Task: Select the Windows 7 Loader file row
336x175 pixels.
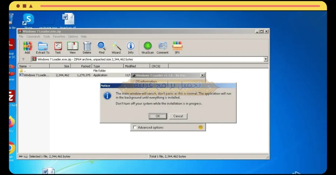Action: click(36, 75)
